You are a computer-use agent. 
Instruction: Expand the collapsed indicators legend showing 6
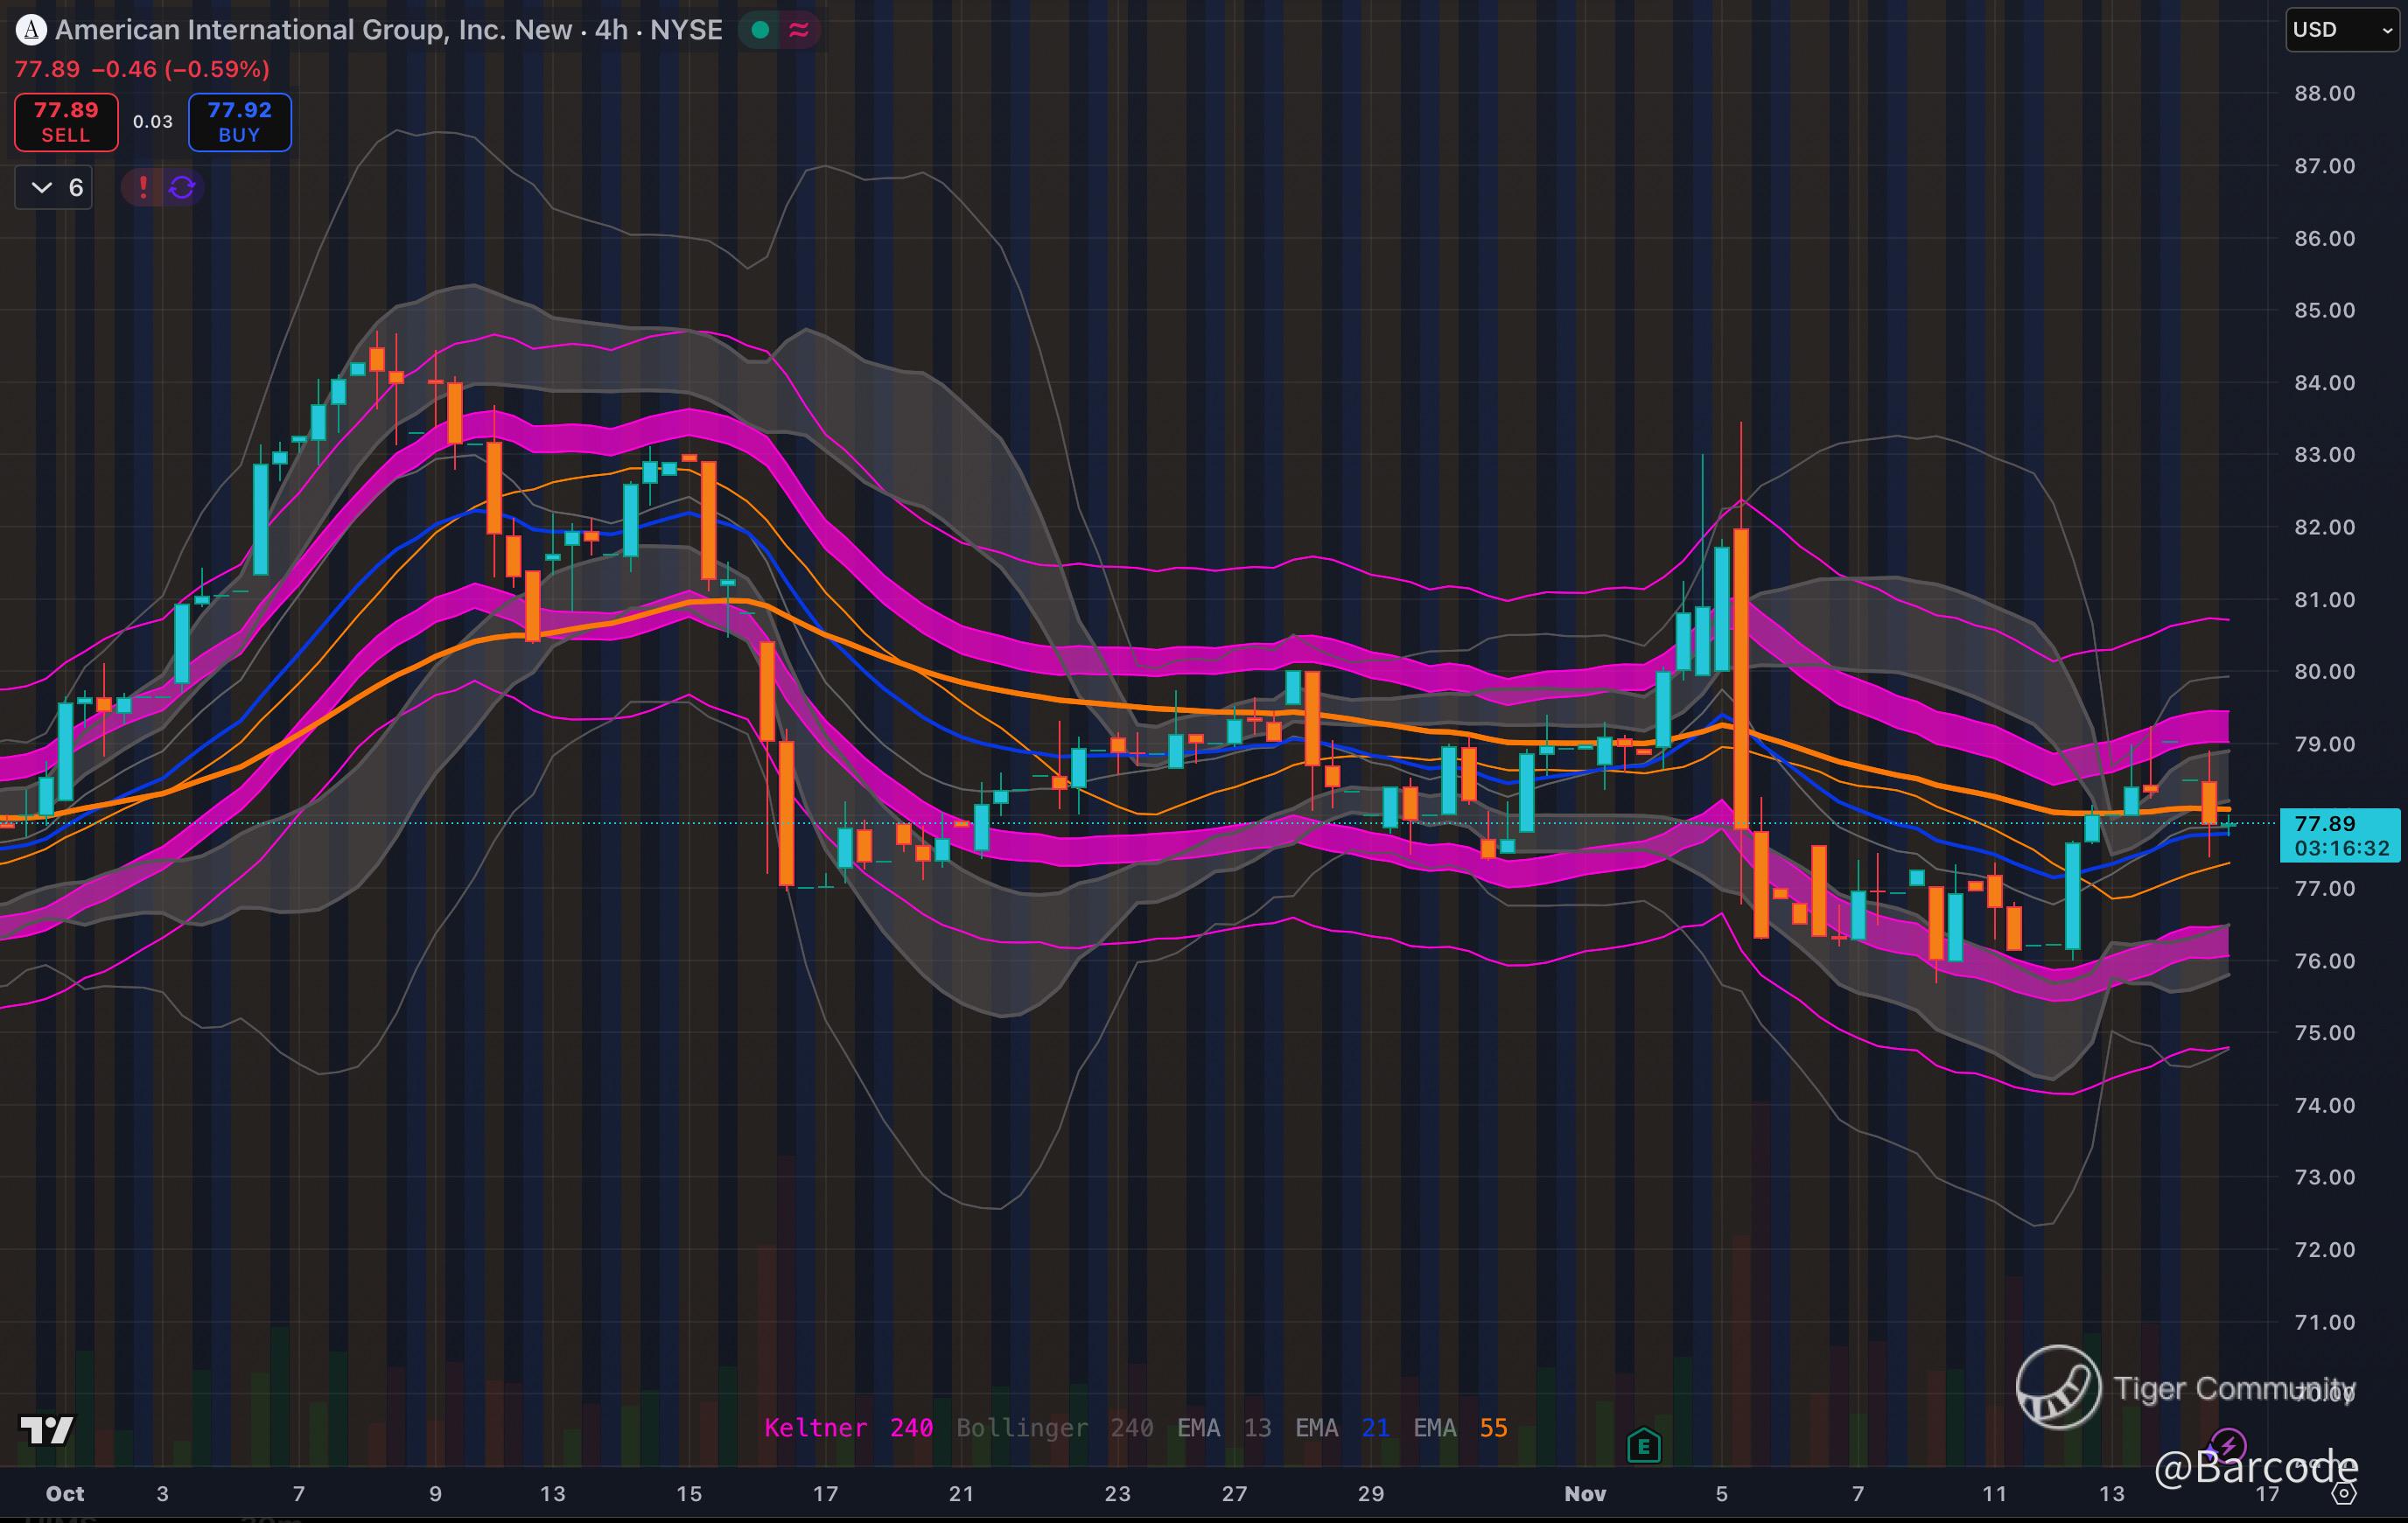point(54,187)
